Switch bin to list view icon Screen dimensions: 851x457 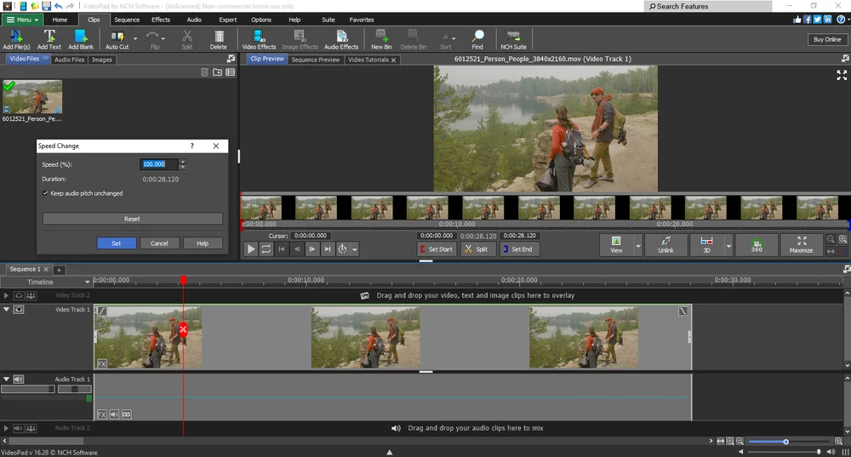[x=230, y=72]
